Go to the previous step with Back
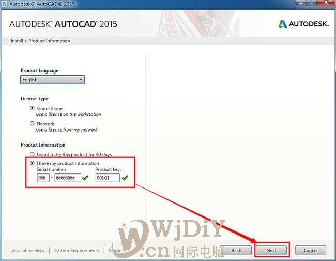 coord(236,250)
